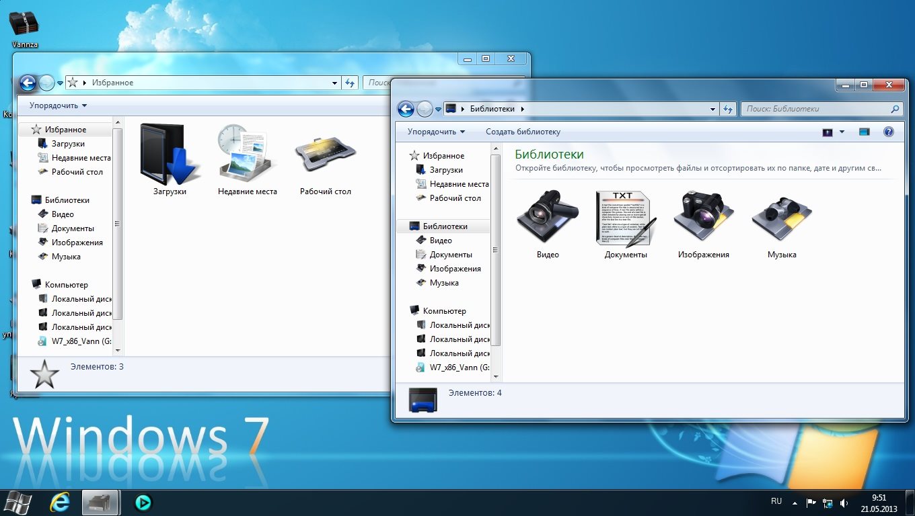Open address history dropdown in Избранное window
Viewport: 915px width, 516px height.
(x=335, y=83)
